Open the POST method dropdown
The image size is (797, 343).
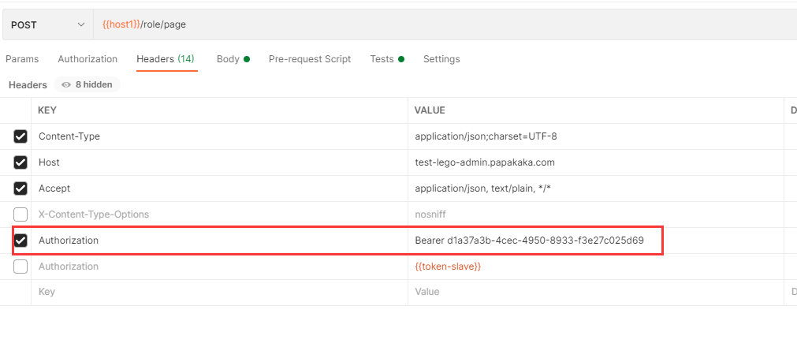tap(48, 24)
